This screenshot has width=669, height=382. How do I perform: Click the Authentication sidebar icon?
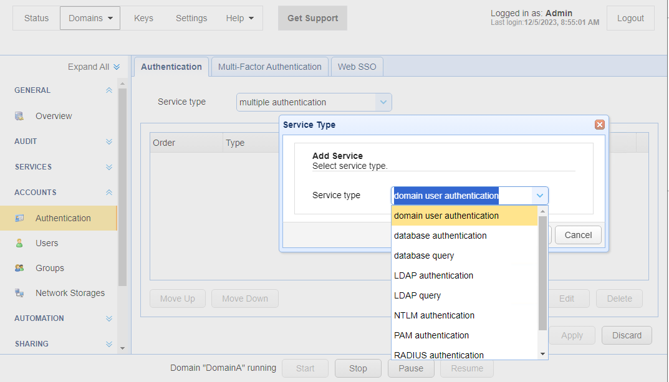click(19, 218)
